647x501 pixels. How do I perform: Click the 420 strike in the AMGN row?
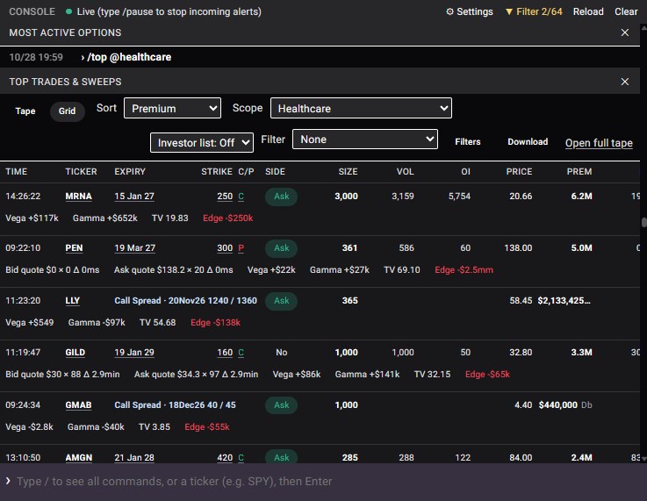tap(225, 458)
